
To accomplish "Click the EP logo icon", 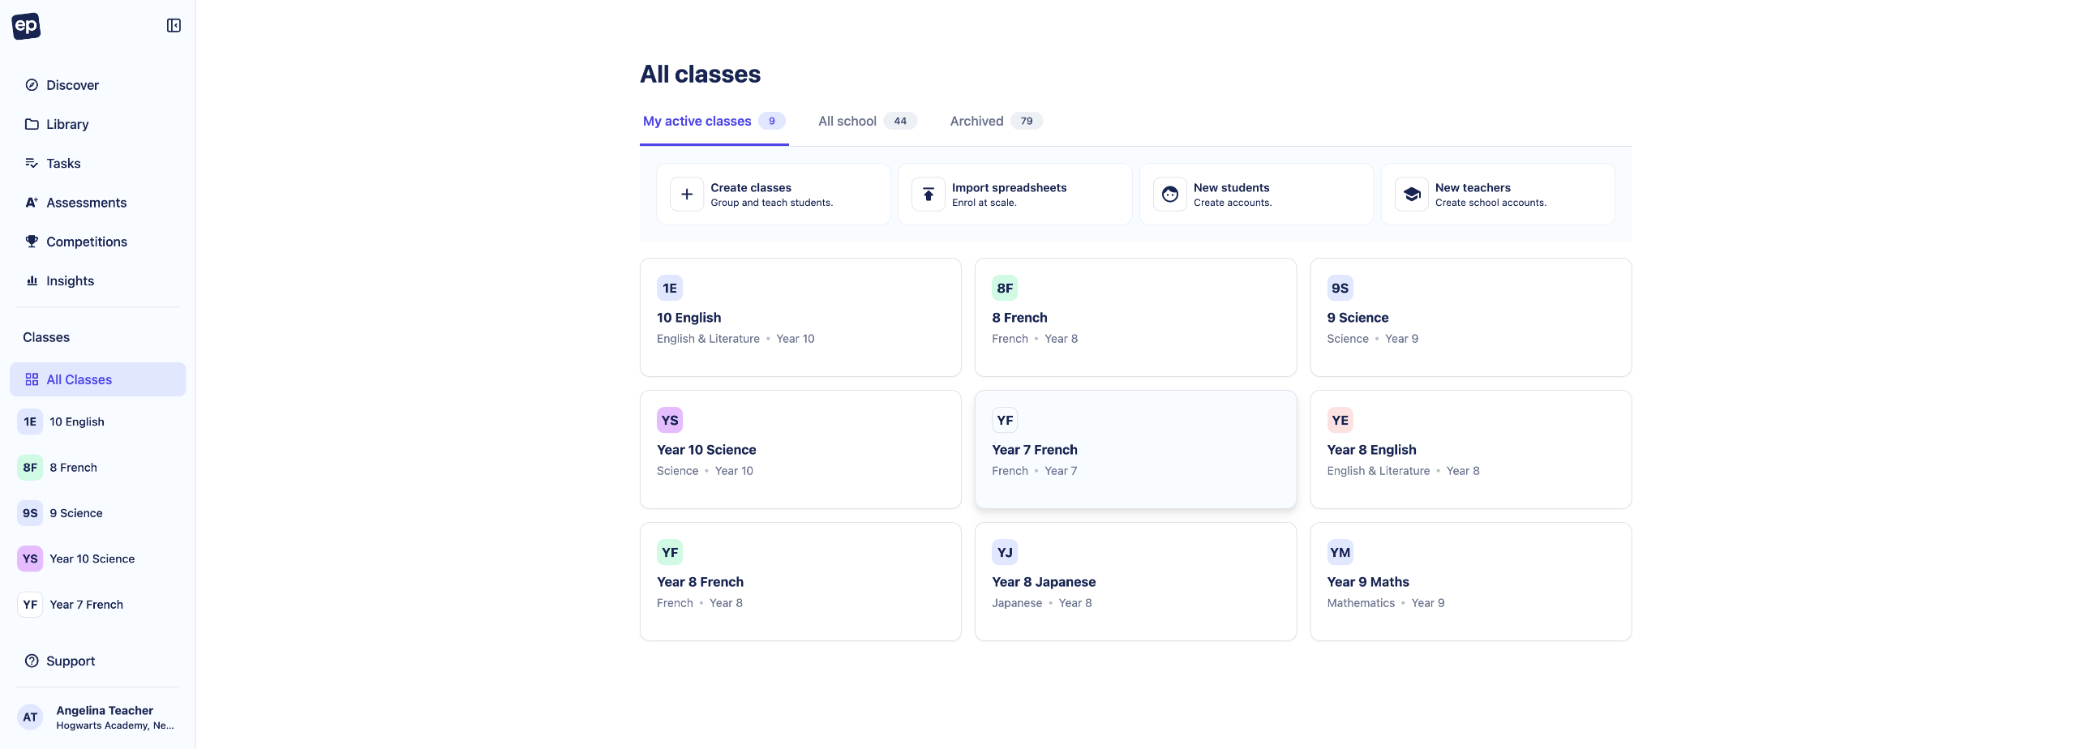I will [26, 26].
